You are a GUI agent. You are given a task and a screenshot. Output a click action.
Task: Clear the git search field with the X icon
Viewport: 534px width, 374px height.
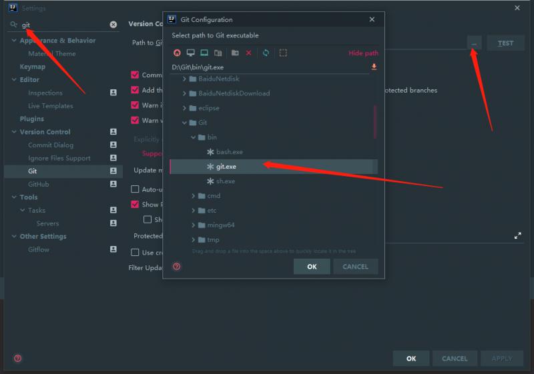click(x=113, y=25)
